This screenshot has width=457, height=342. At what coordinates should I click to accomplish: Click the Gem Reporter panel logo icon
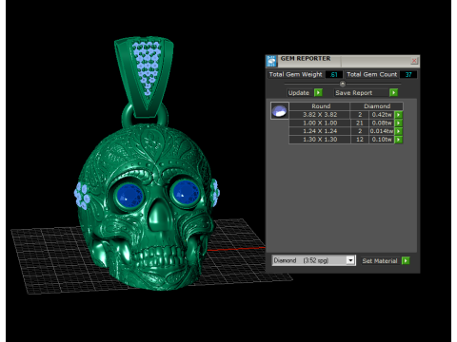click(x=271, y=61)
